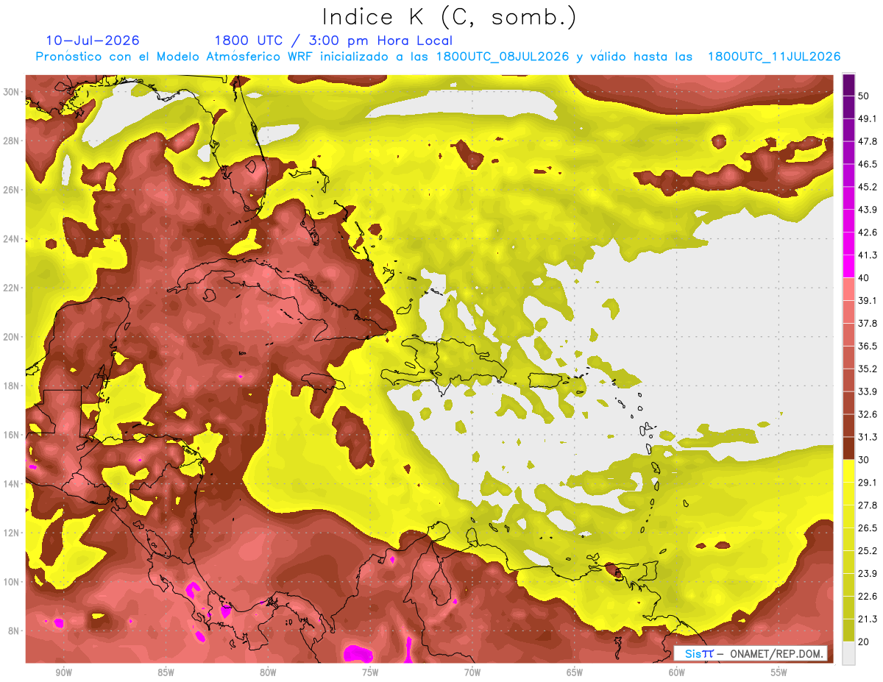Pick the 85W longitude label
Image resolution: width=883 pixels, height=682 pixels.
click(166, 672)
